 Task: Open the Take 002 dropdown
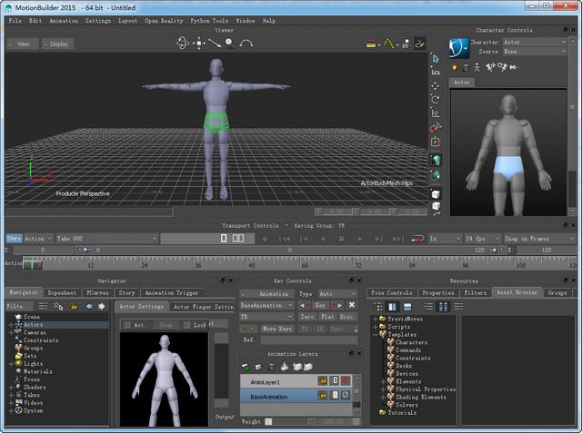107,239
